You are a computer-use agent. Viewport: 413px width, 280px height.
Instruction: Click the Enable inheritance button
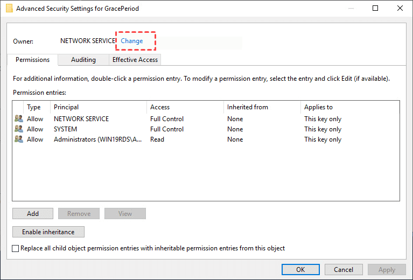tap(48, 232)
